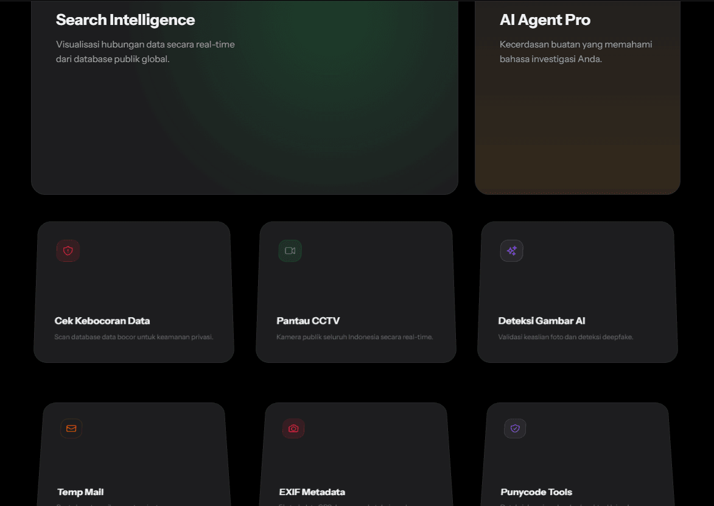Select the Deteksi Gambar AI title
Viewport: 714px width, 506px height.
tap(541, 321)
